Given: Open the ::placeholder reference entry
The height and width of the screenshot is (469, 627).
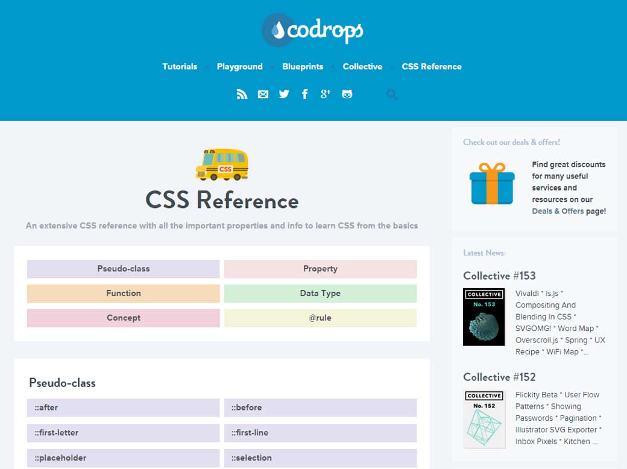Looking at the screenshot, I should (123, 458).
